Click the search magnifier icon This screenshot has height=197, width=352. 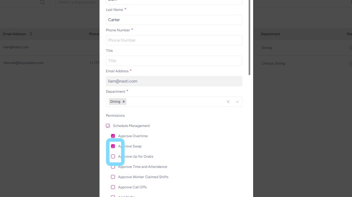pyautogui.click(x=43, y=3)
